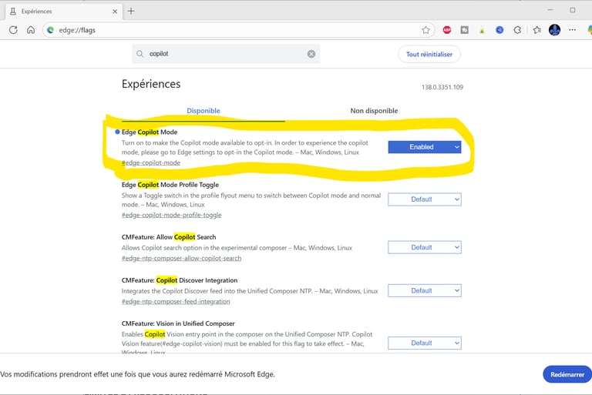Click the blue modified dot beside Edge Copilot Mode
Viewport: 592px width, 395px height.
[117, 132]
